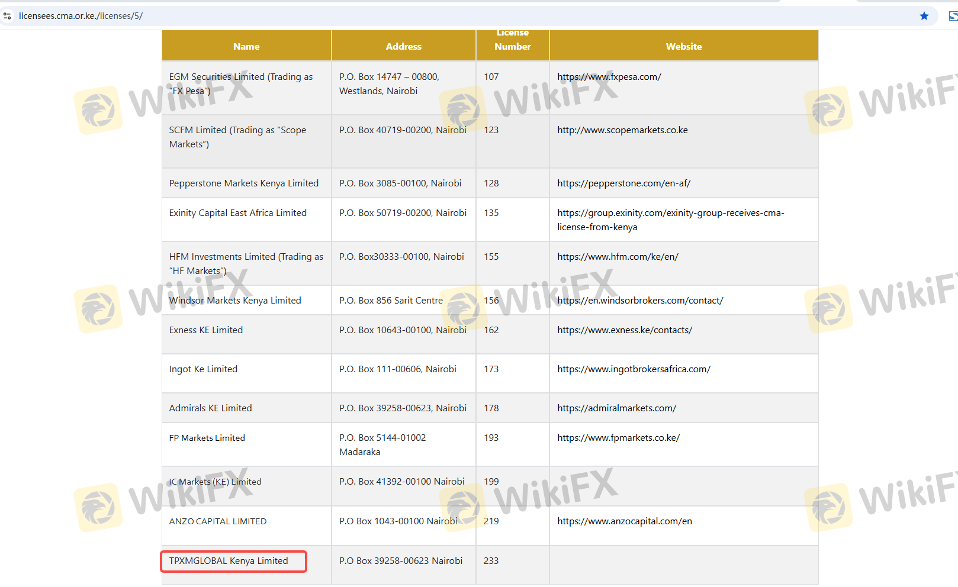Open the scopemarkets.co.ke website link
This screenshot has height=587, width=958.
click(622, 130)
